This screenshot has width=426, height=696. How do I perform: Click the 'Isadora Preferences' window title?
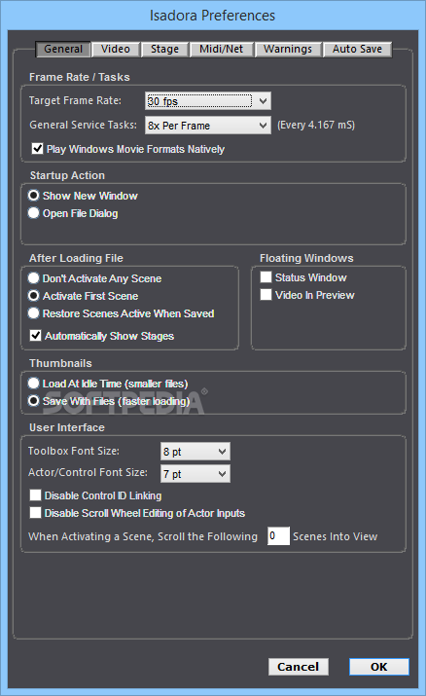click(212, 16)
